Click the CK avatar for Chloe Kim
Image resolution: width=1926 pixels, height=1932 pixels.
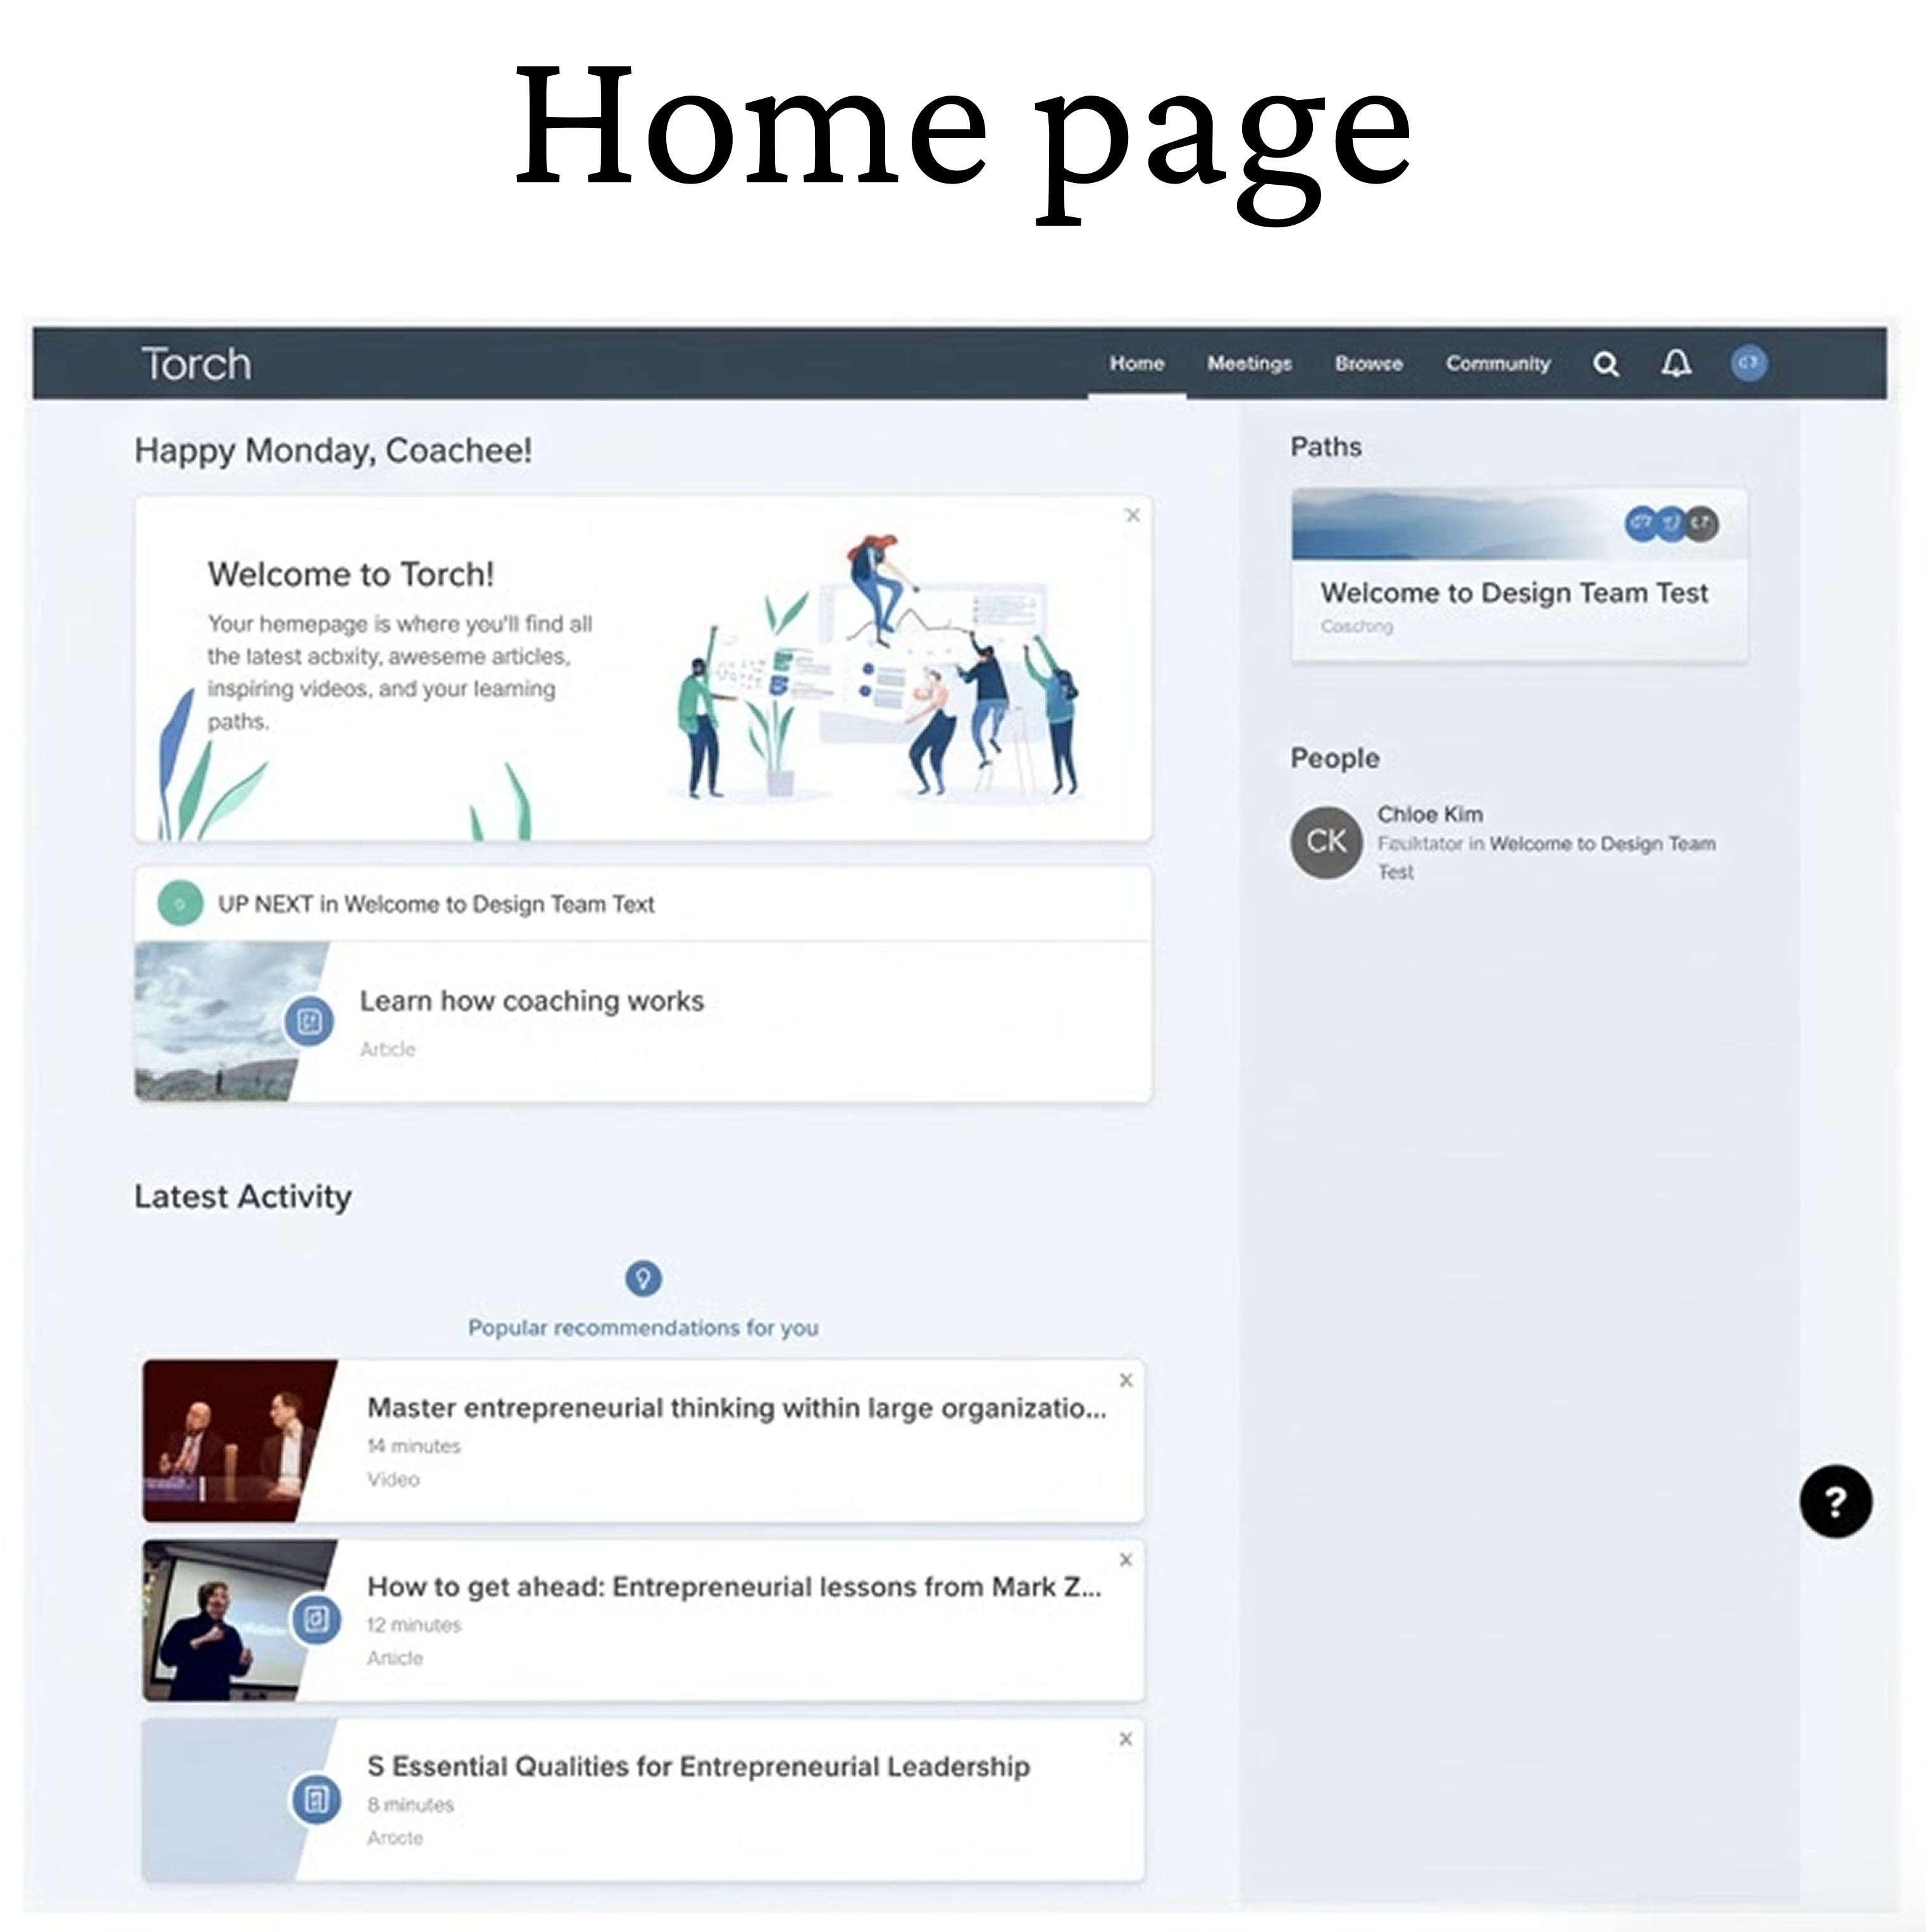tap(1326, 842)
